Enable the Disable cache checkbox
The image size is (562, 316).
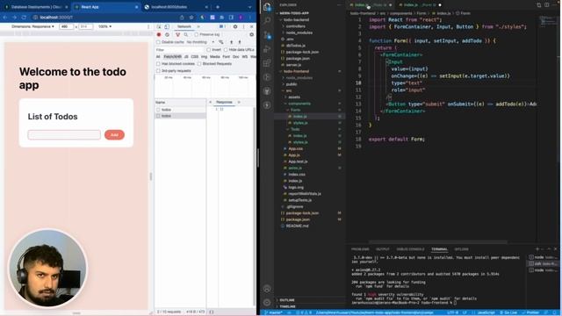pos(158,42)
